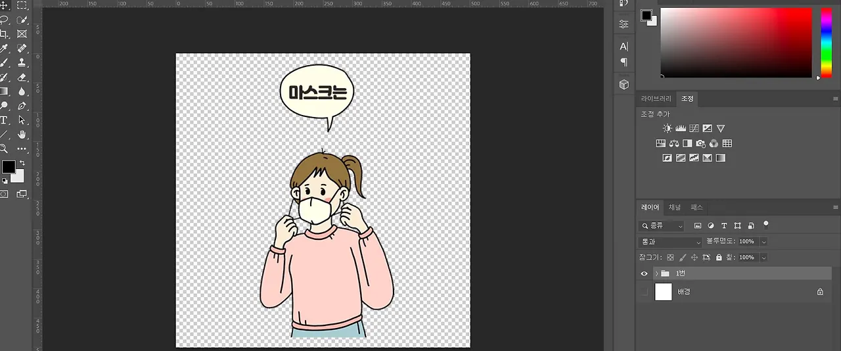Select the Rectangular Marquee tool
The height and width of the screenshot is (351, 841).
tap(22, 5)
